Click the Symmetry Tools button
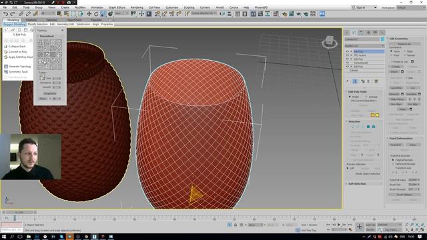The image size is (427, 240). click(x=16, y=72)
